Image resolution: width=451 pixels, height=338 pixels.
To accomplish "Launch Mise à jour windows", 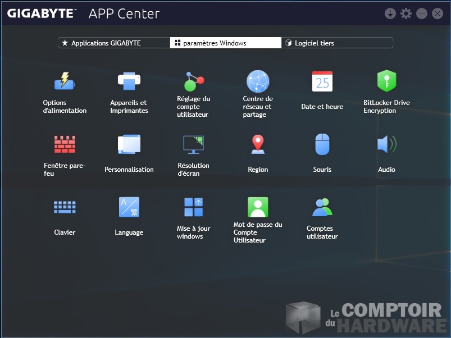I will coord(193,207).
